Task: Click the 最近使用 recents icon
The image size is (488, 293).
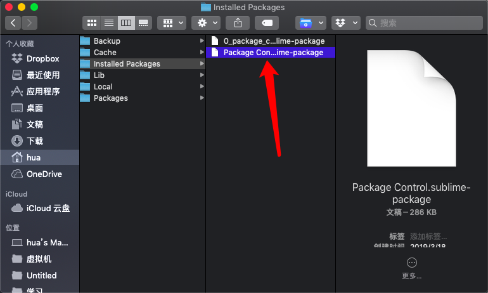Action: coord(17,75)
